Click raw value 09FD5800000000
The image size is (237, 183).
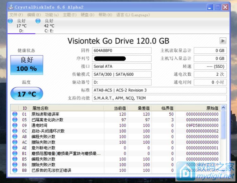pos(202,125)
